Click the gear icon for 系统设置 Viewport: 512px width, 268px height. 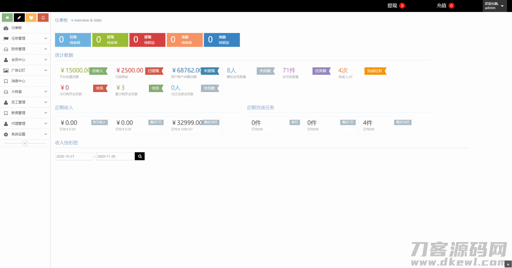(x=6, y=134)
